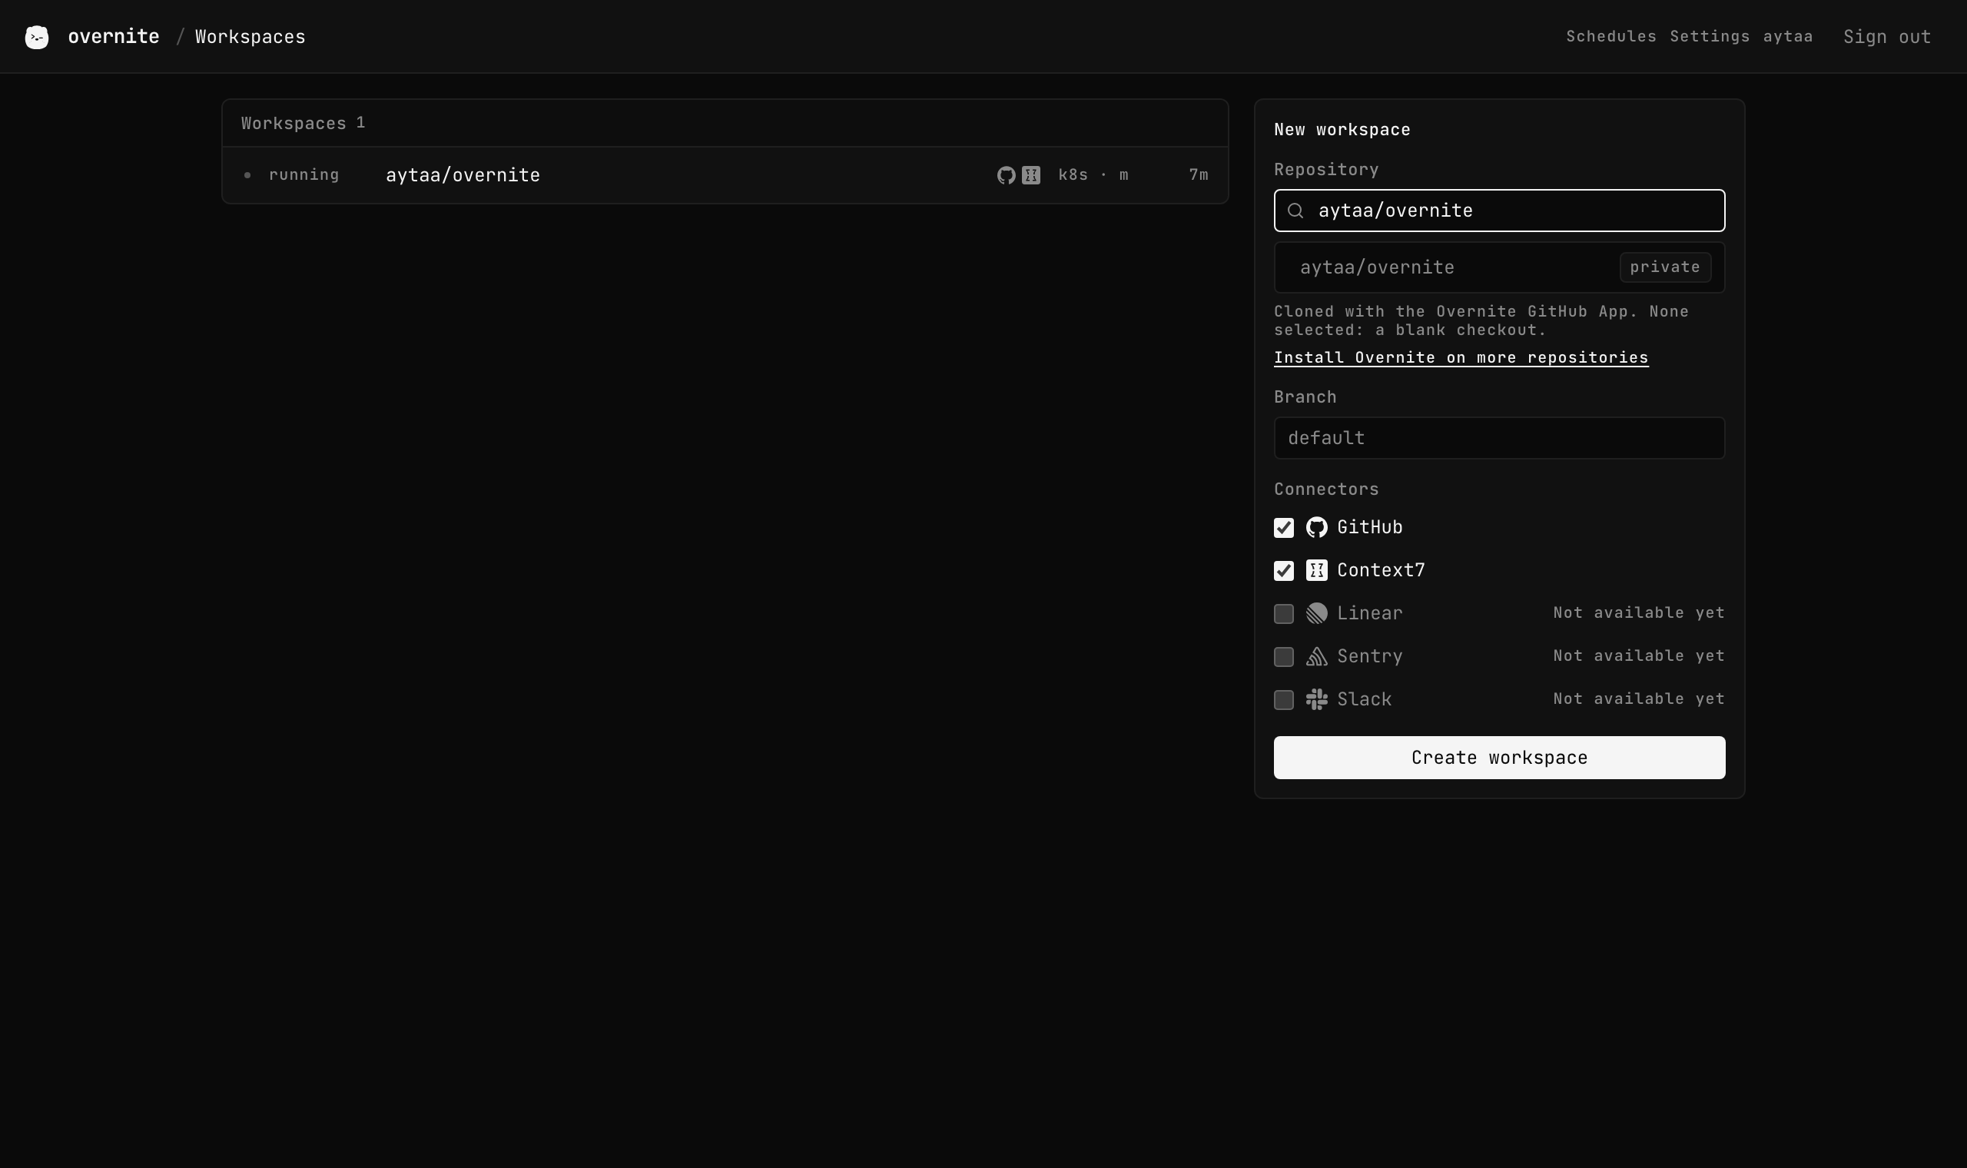Viewport: 1967px width, 1168px height.
Task: Toggle the Slack connector checkbox
Action: 1283,700
